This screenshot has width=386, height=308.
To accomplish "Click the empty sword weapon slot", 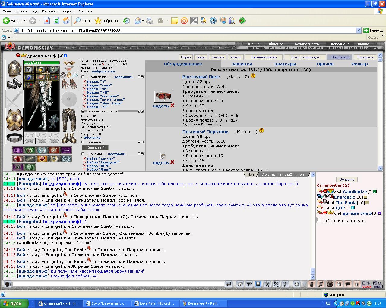I will pyautogui.click(x=14, y=99).
